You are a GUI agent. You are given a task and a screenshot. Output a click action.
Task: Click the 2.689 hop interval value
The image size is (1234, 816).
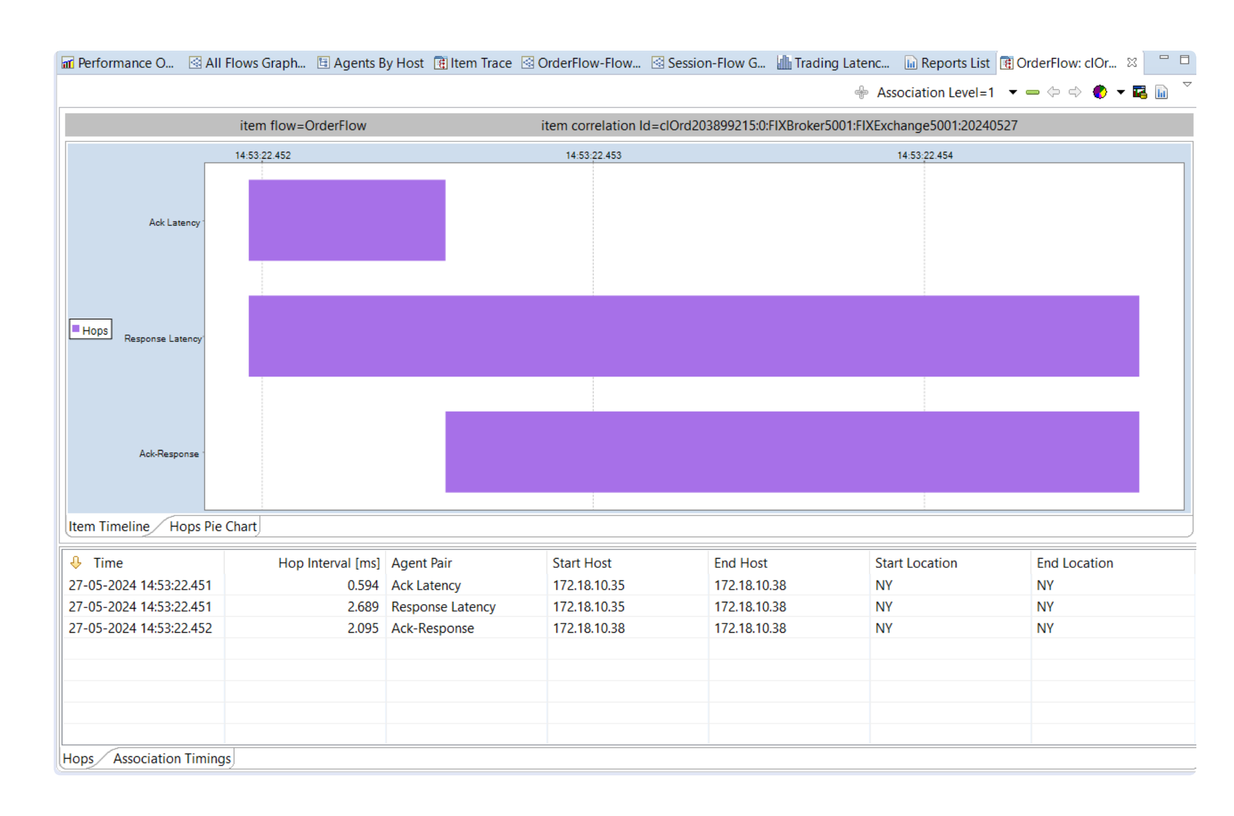coord(363,607)
